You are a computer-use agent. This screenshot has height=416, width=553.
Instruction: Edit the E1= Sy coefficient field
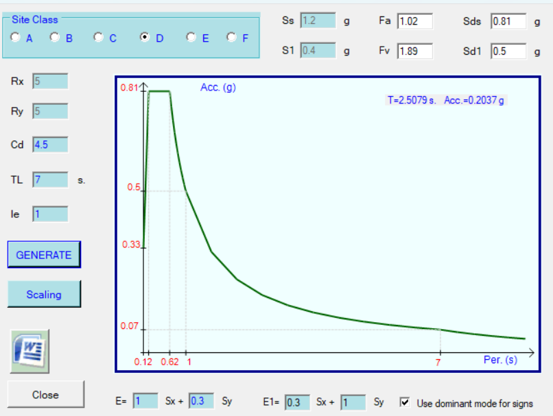pyautogui.click(x=353, y=402)
